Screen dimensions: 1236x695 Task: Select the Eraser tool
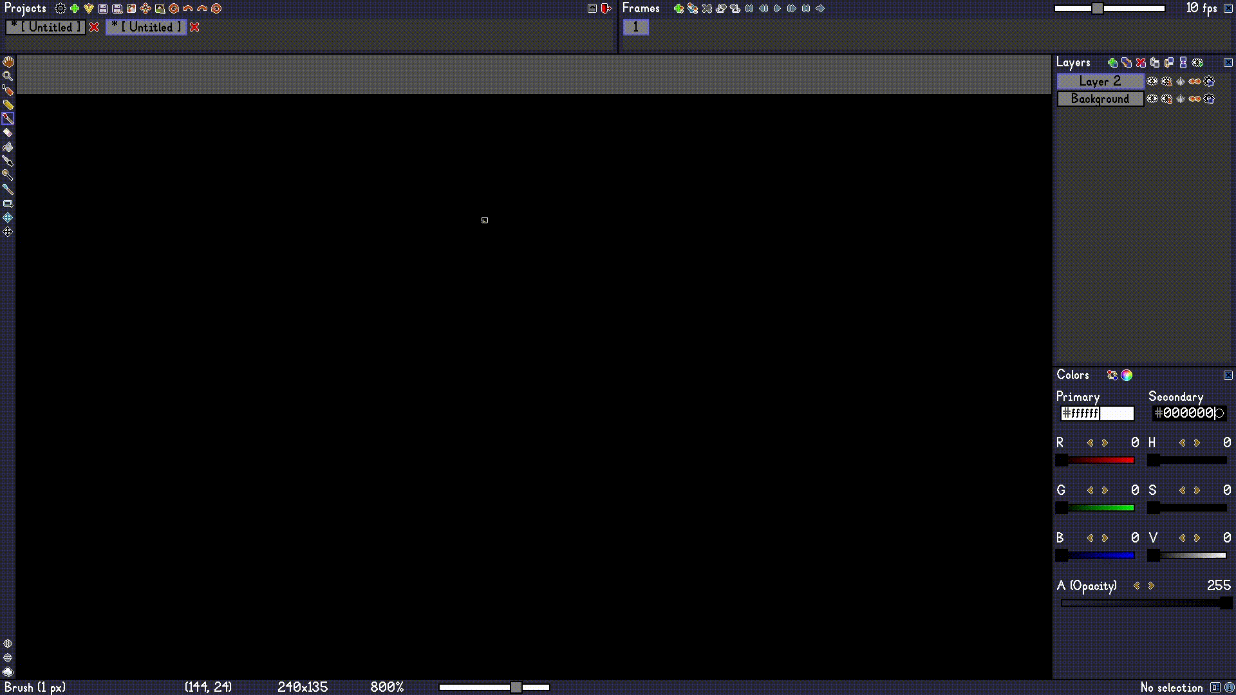(8, 133)
